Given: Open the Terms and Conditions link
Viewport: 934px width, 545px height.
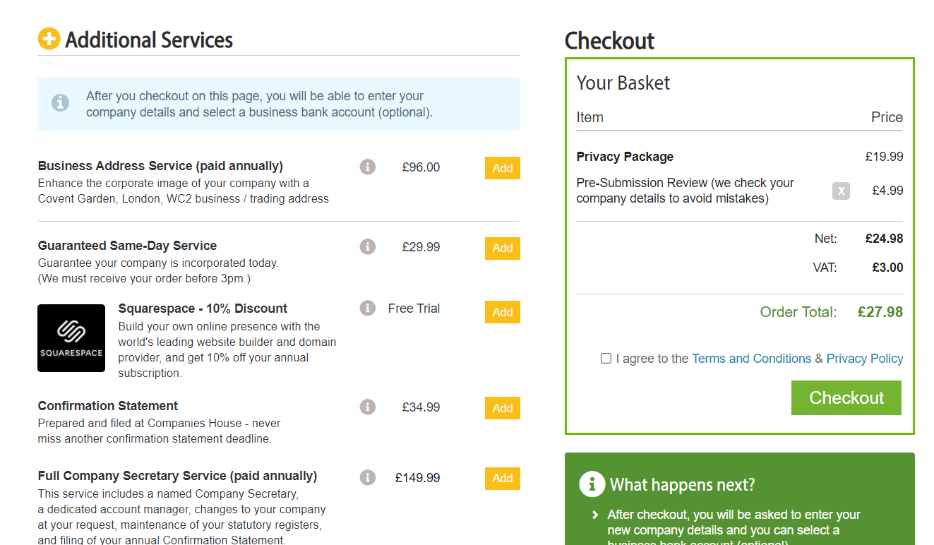Looking at the screenshot, I should tap(752, 359).
